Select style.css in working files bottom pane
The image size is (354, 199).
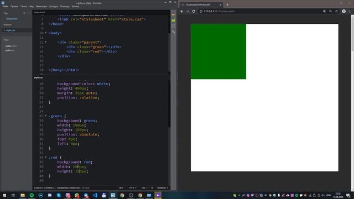(11, 30)
